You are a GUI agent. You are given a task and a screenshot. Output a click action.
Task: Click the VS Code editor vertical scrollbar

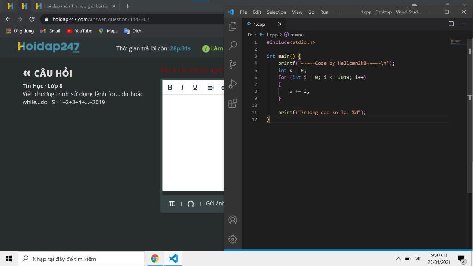[x=470, y=116]
